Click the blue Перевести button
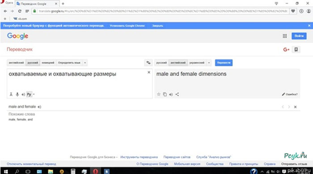The image size is (313, 174). pyautogui.click(x=224, y=63)
